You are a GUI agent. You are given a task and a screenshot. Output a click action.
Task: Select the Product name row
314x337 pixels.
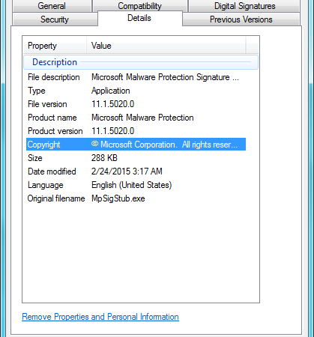pos(136,118)
